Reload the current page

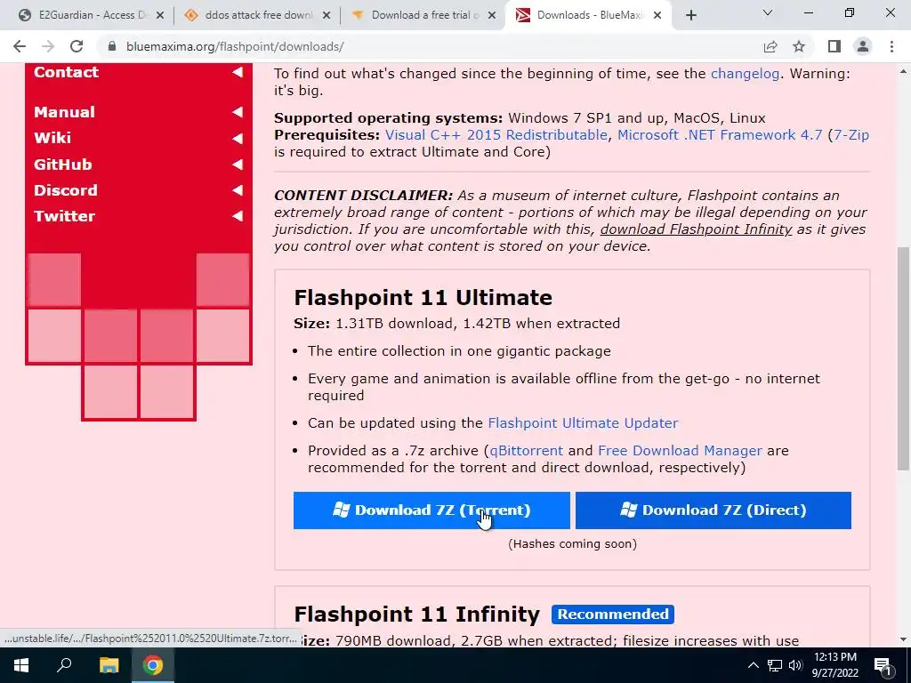pos(77,46)
